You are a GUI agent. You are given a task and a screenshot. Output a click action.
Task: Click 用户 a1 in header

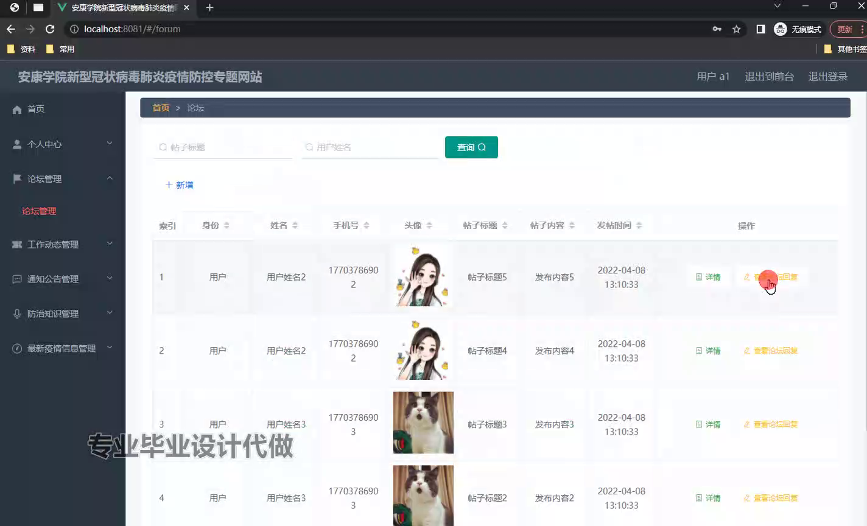[713, 76]
